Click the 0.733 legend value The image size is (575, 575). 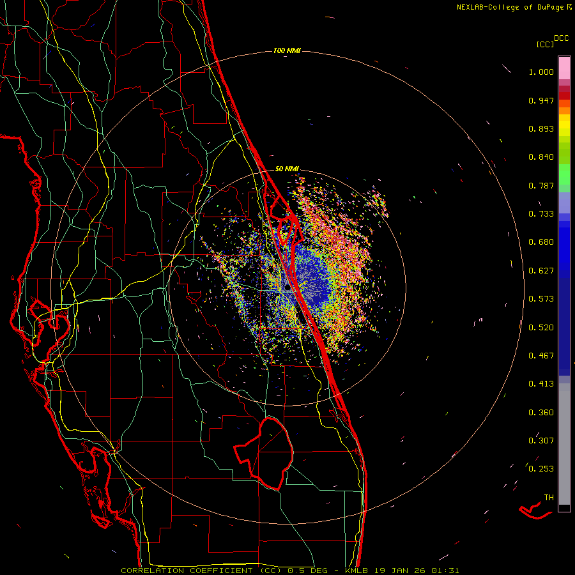point(541,214)
